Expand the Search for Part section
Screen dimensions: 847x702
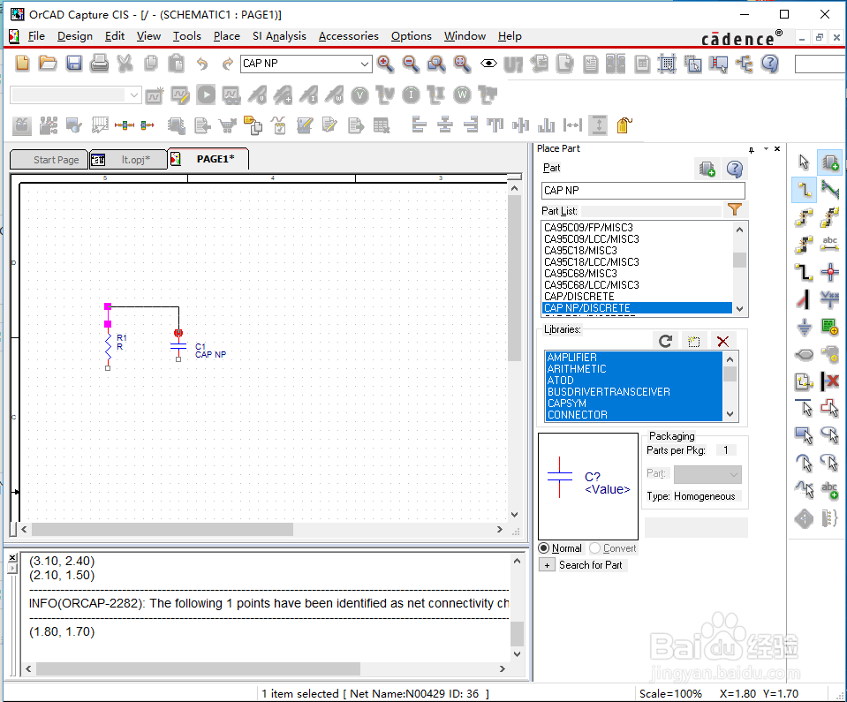click(548, 565)
